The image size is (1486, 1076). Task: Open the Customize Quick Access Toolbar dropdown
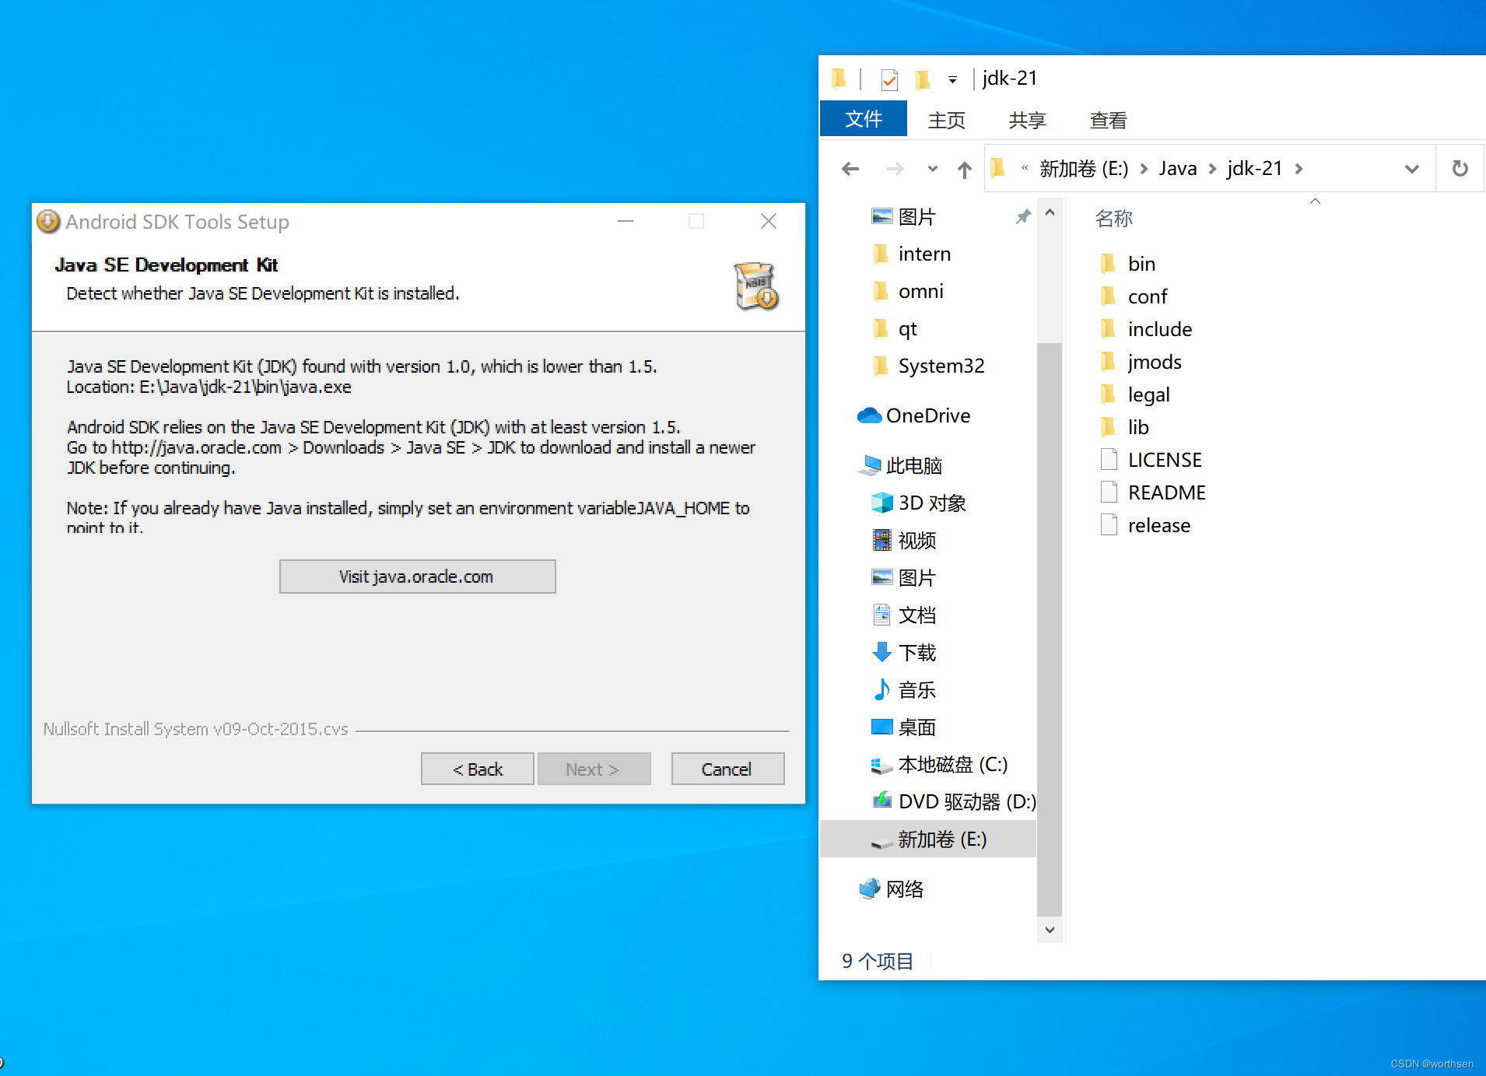pyautogui.click(x=952, y=79)
